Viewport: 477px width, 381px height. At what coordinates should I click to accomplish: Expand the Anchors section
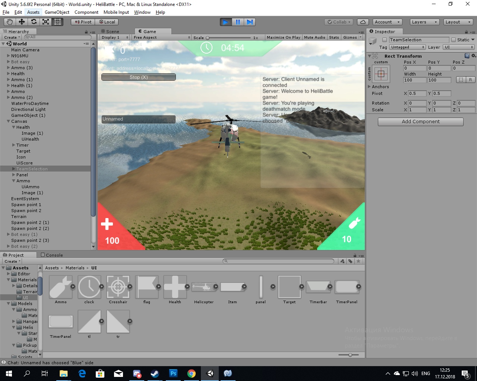pos(370,87)
